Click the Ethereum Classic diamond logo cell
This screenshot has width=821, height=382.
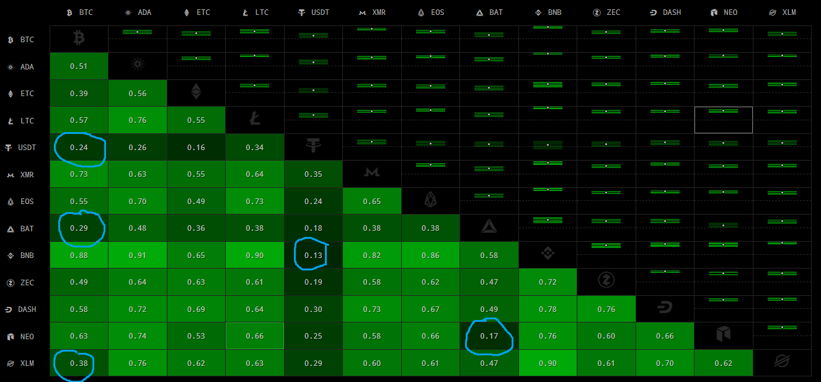(x=196, y=93)
